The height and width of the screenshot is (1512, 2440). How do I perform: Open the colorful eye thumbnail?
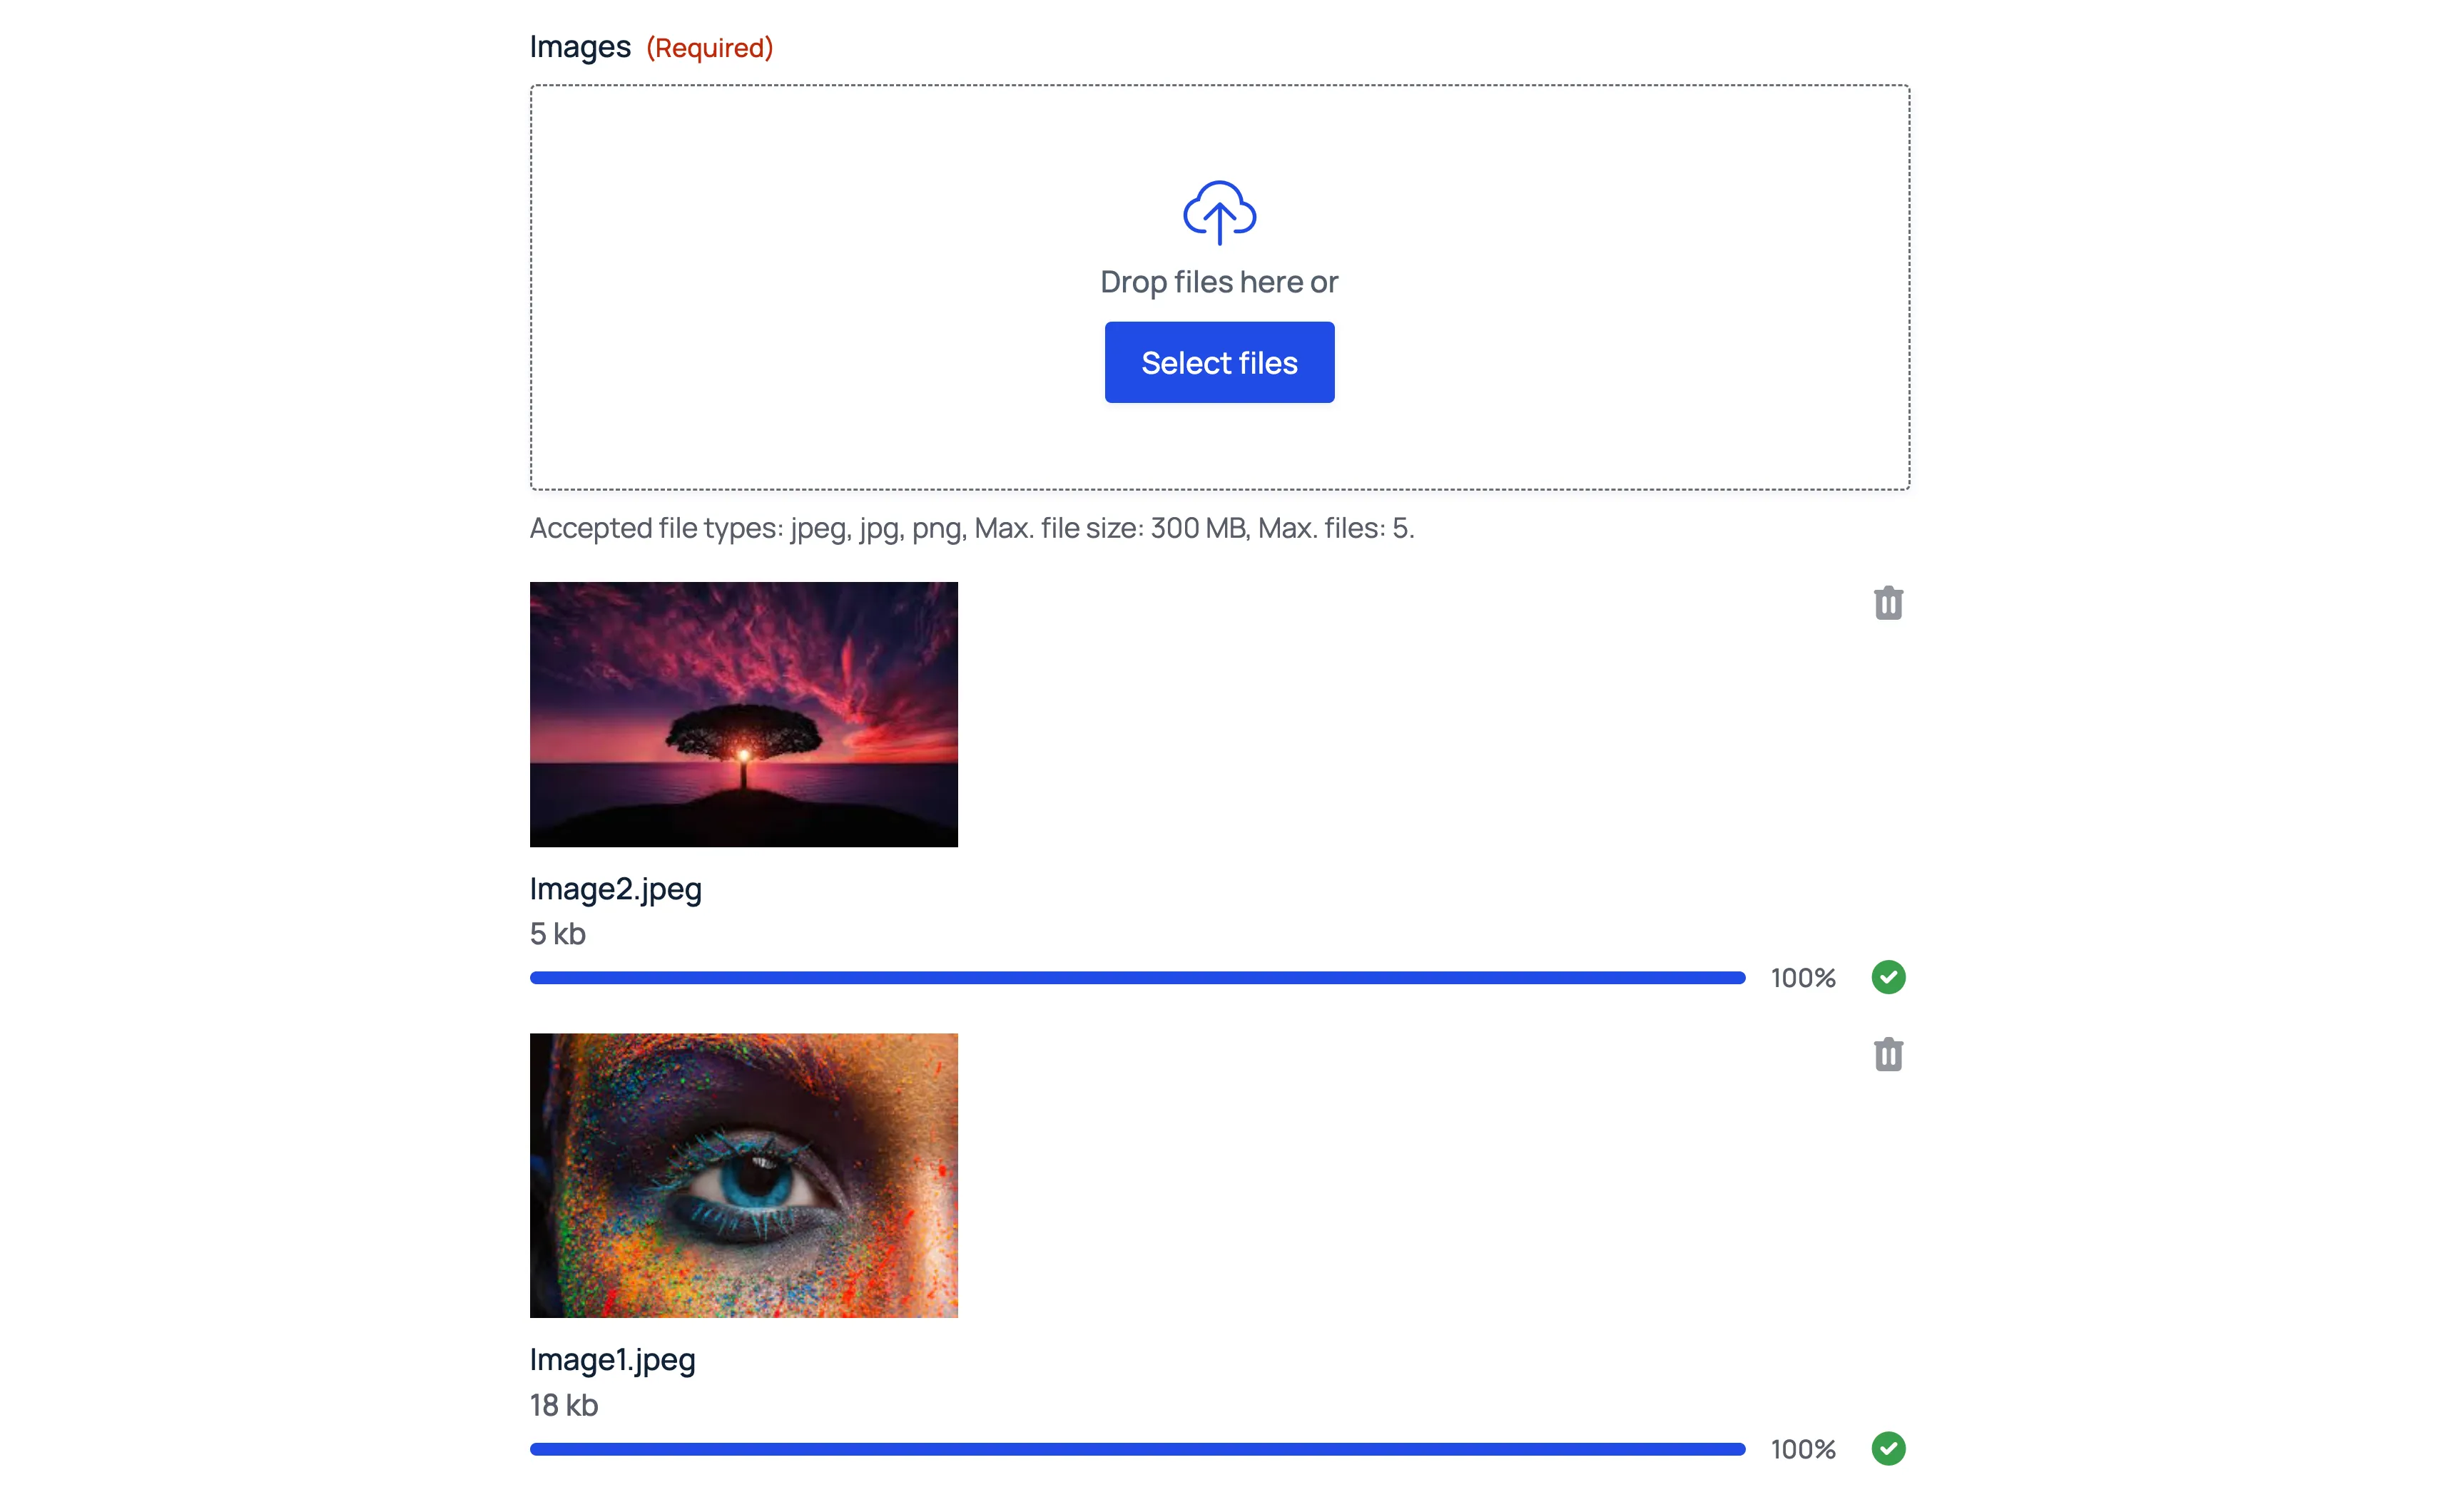click(x=743, y=1175)
